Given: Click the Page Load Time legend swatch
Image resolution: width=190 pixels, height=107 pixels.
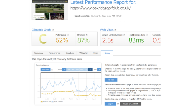Looking at the screenshot, I should click(x=52, y=102).
